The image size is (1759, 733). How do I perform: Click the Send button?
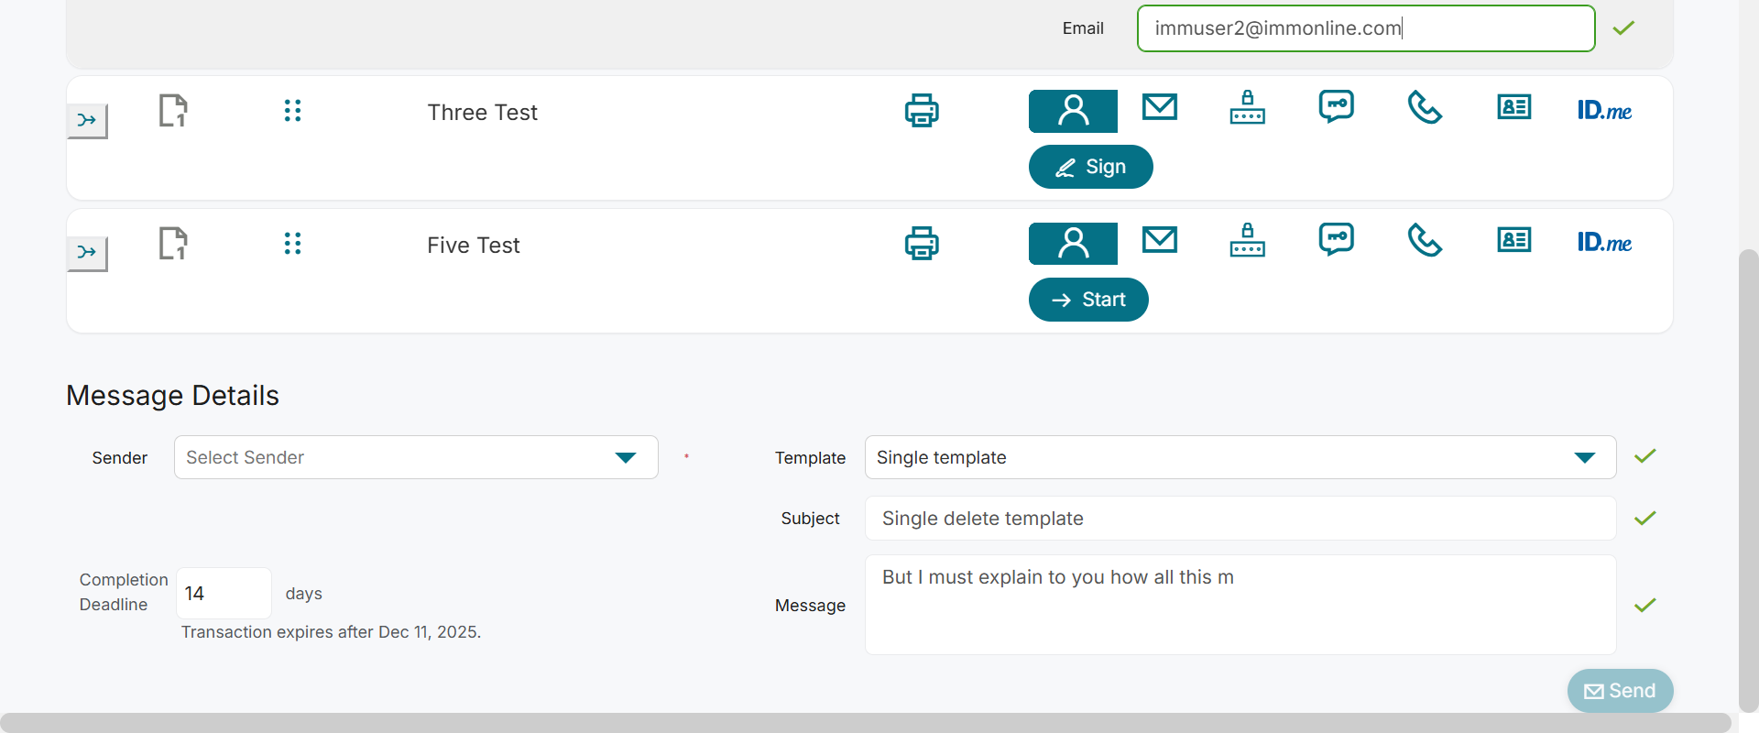tap(1620, 691)
